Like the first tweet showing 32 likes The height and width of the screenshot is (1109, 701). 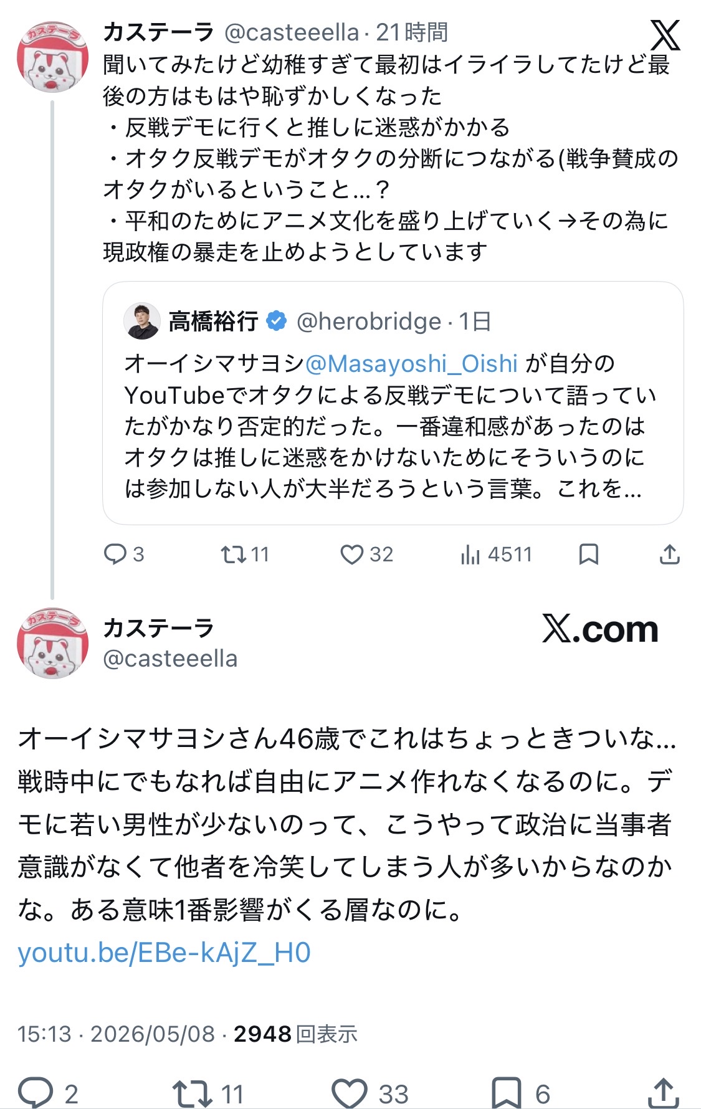point(366,554)
